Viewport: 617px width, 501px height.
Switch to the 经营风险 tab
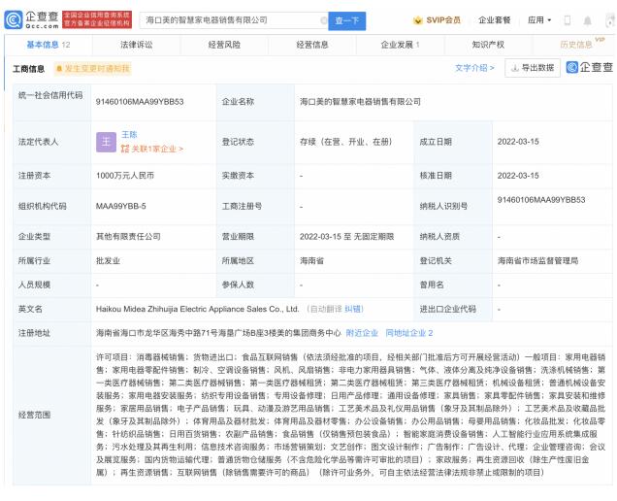click(x=224, y=45)
